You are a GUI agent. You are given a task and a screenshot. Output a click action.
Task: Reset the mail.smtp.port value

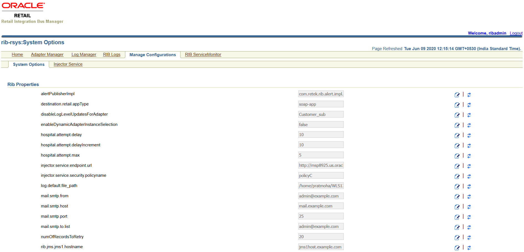tap(469, 217)
